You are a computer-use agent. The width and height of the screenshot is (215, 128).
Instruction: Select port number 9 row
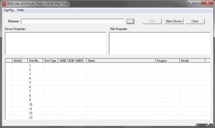pos(107,100)
